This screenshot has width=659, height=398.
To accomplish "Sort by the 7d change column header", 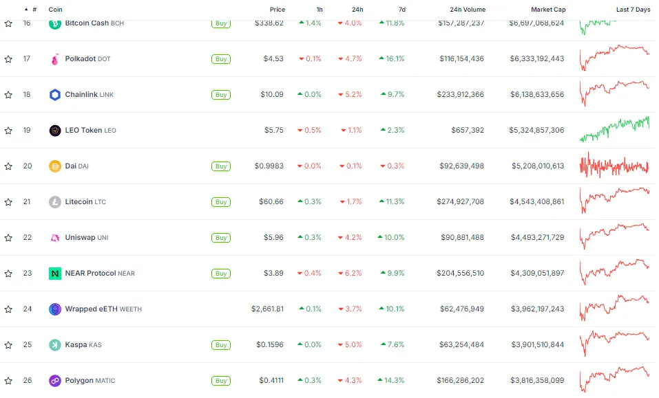I will [x=401, y=10].
